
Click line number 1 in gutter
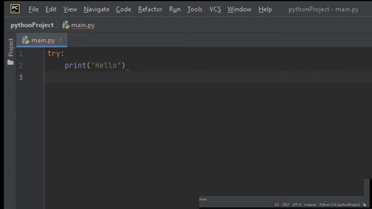click(21, 54)
